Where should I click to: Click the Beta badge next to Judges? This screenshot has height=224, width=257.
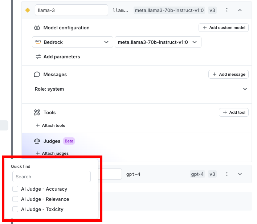coord(69,141)
